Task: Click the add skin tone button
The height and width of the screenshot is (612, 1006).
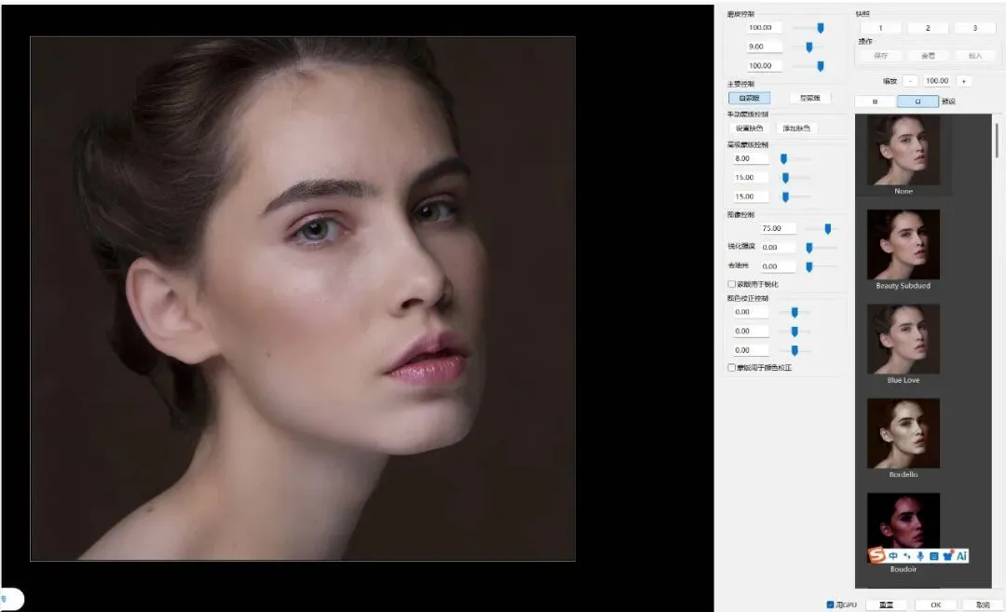Action: click(796, 129)
